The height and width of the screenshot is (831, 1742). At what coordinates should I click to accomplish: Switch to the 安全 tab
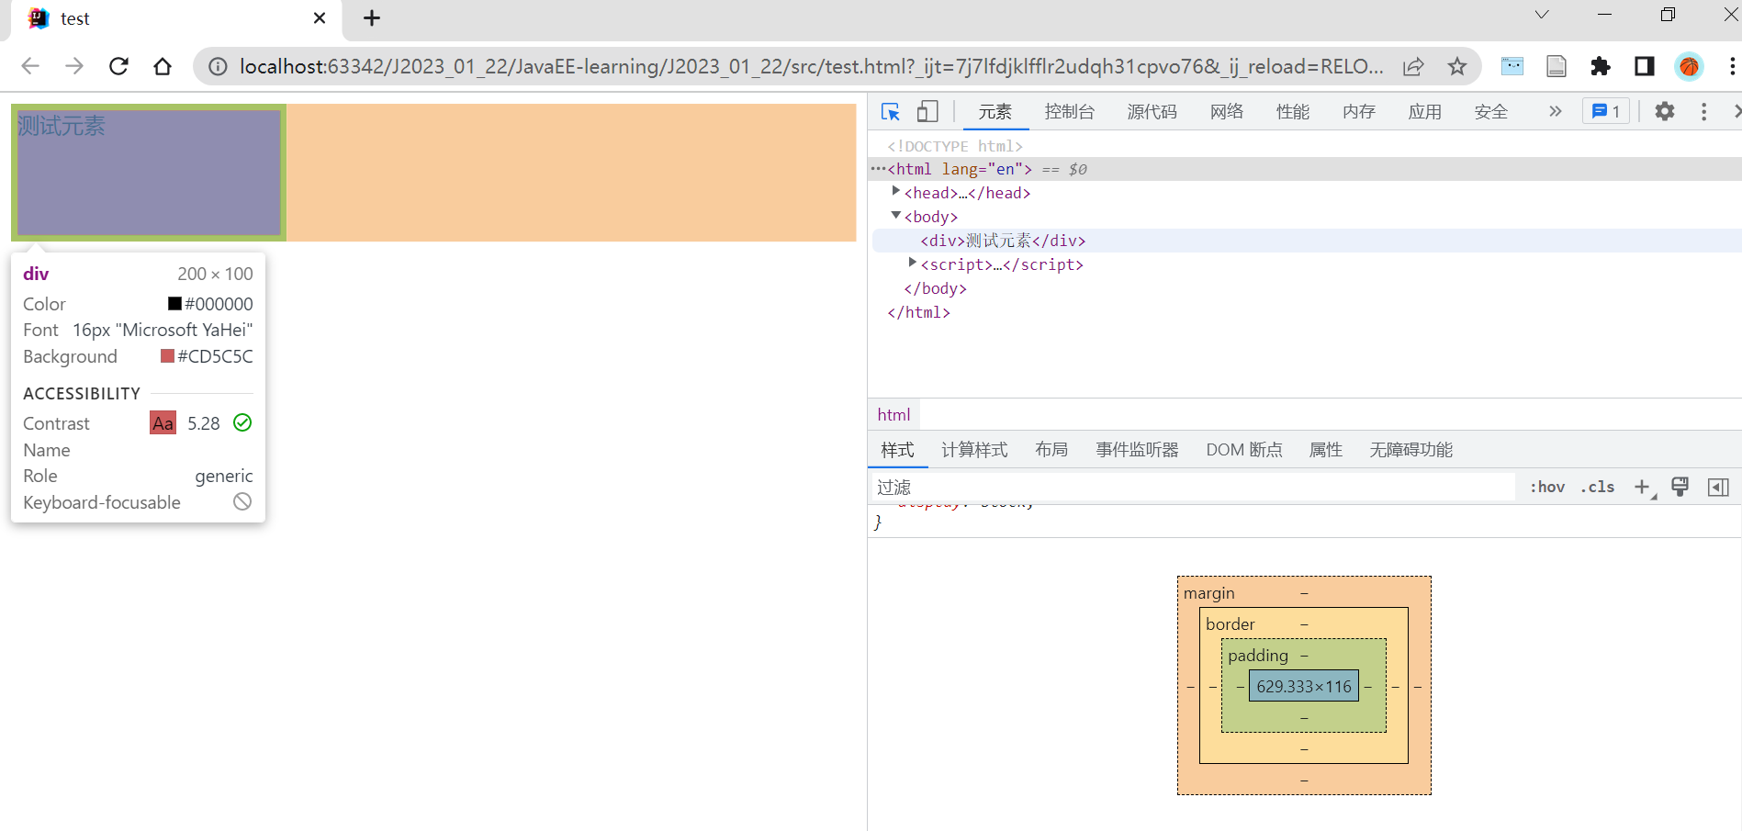[1490, 112]
